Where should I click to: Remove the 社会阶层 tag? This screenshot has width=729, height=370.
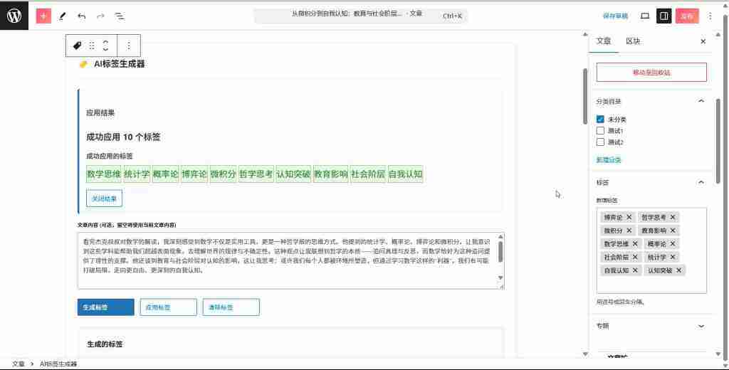(x=635, y=257)
